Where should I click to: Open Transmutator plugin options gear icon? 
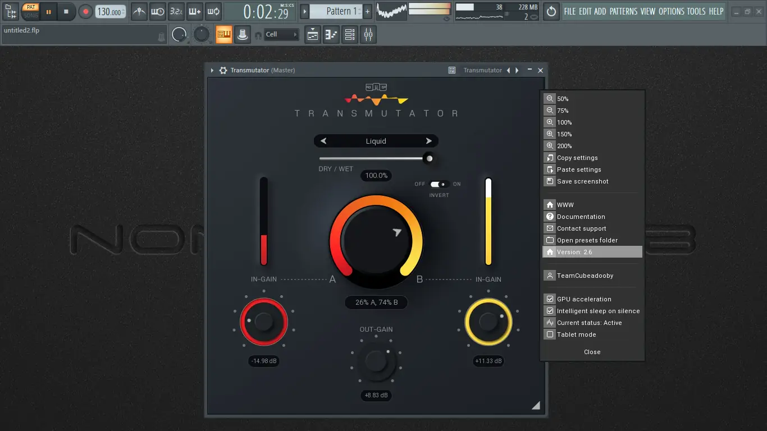click(223, 70)
